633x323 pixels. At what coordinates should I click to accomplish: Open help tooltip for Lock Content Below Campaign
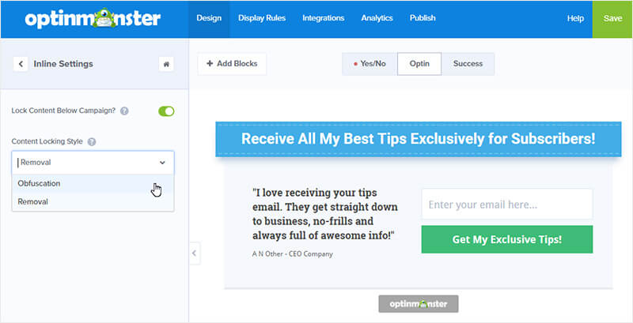point(125,111)
